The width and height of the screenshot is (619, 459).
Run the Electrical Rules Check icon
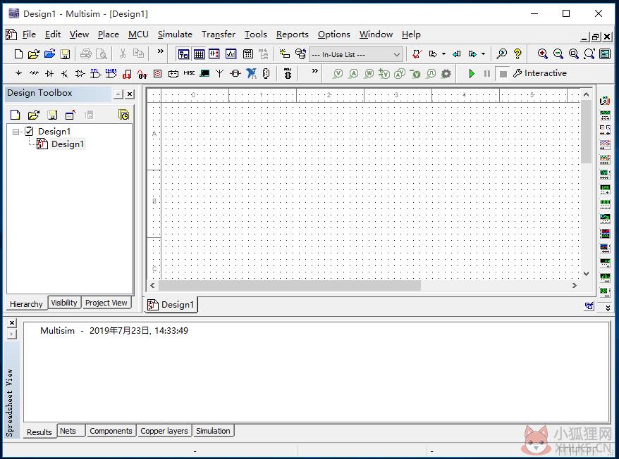(417, 54)
